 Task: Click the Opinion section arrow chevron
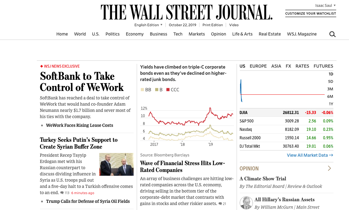click(329, 168)
